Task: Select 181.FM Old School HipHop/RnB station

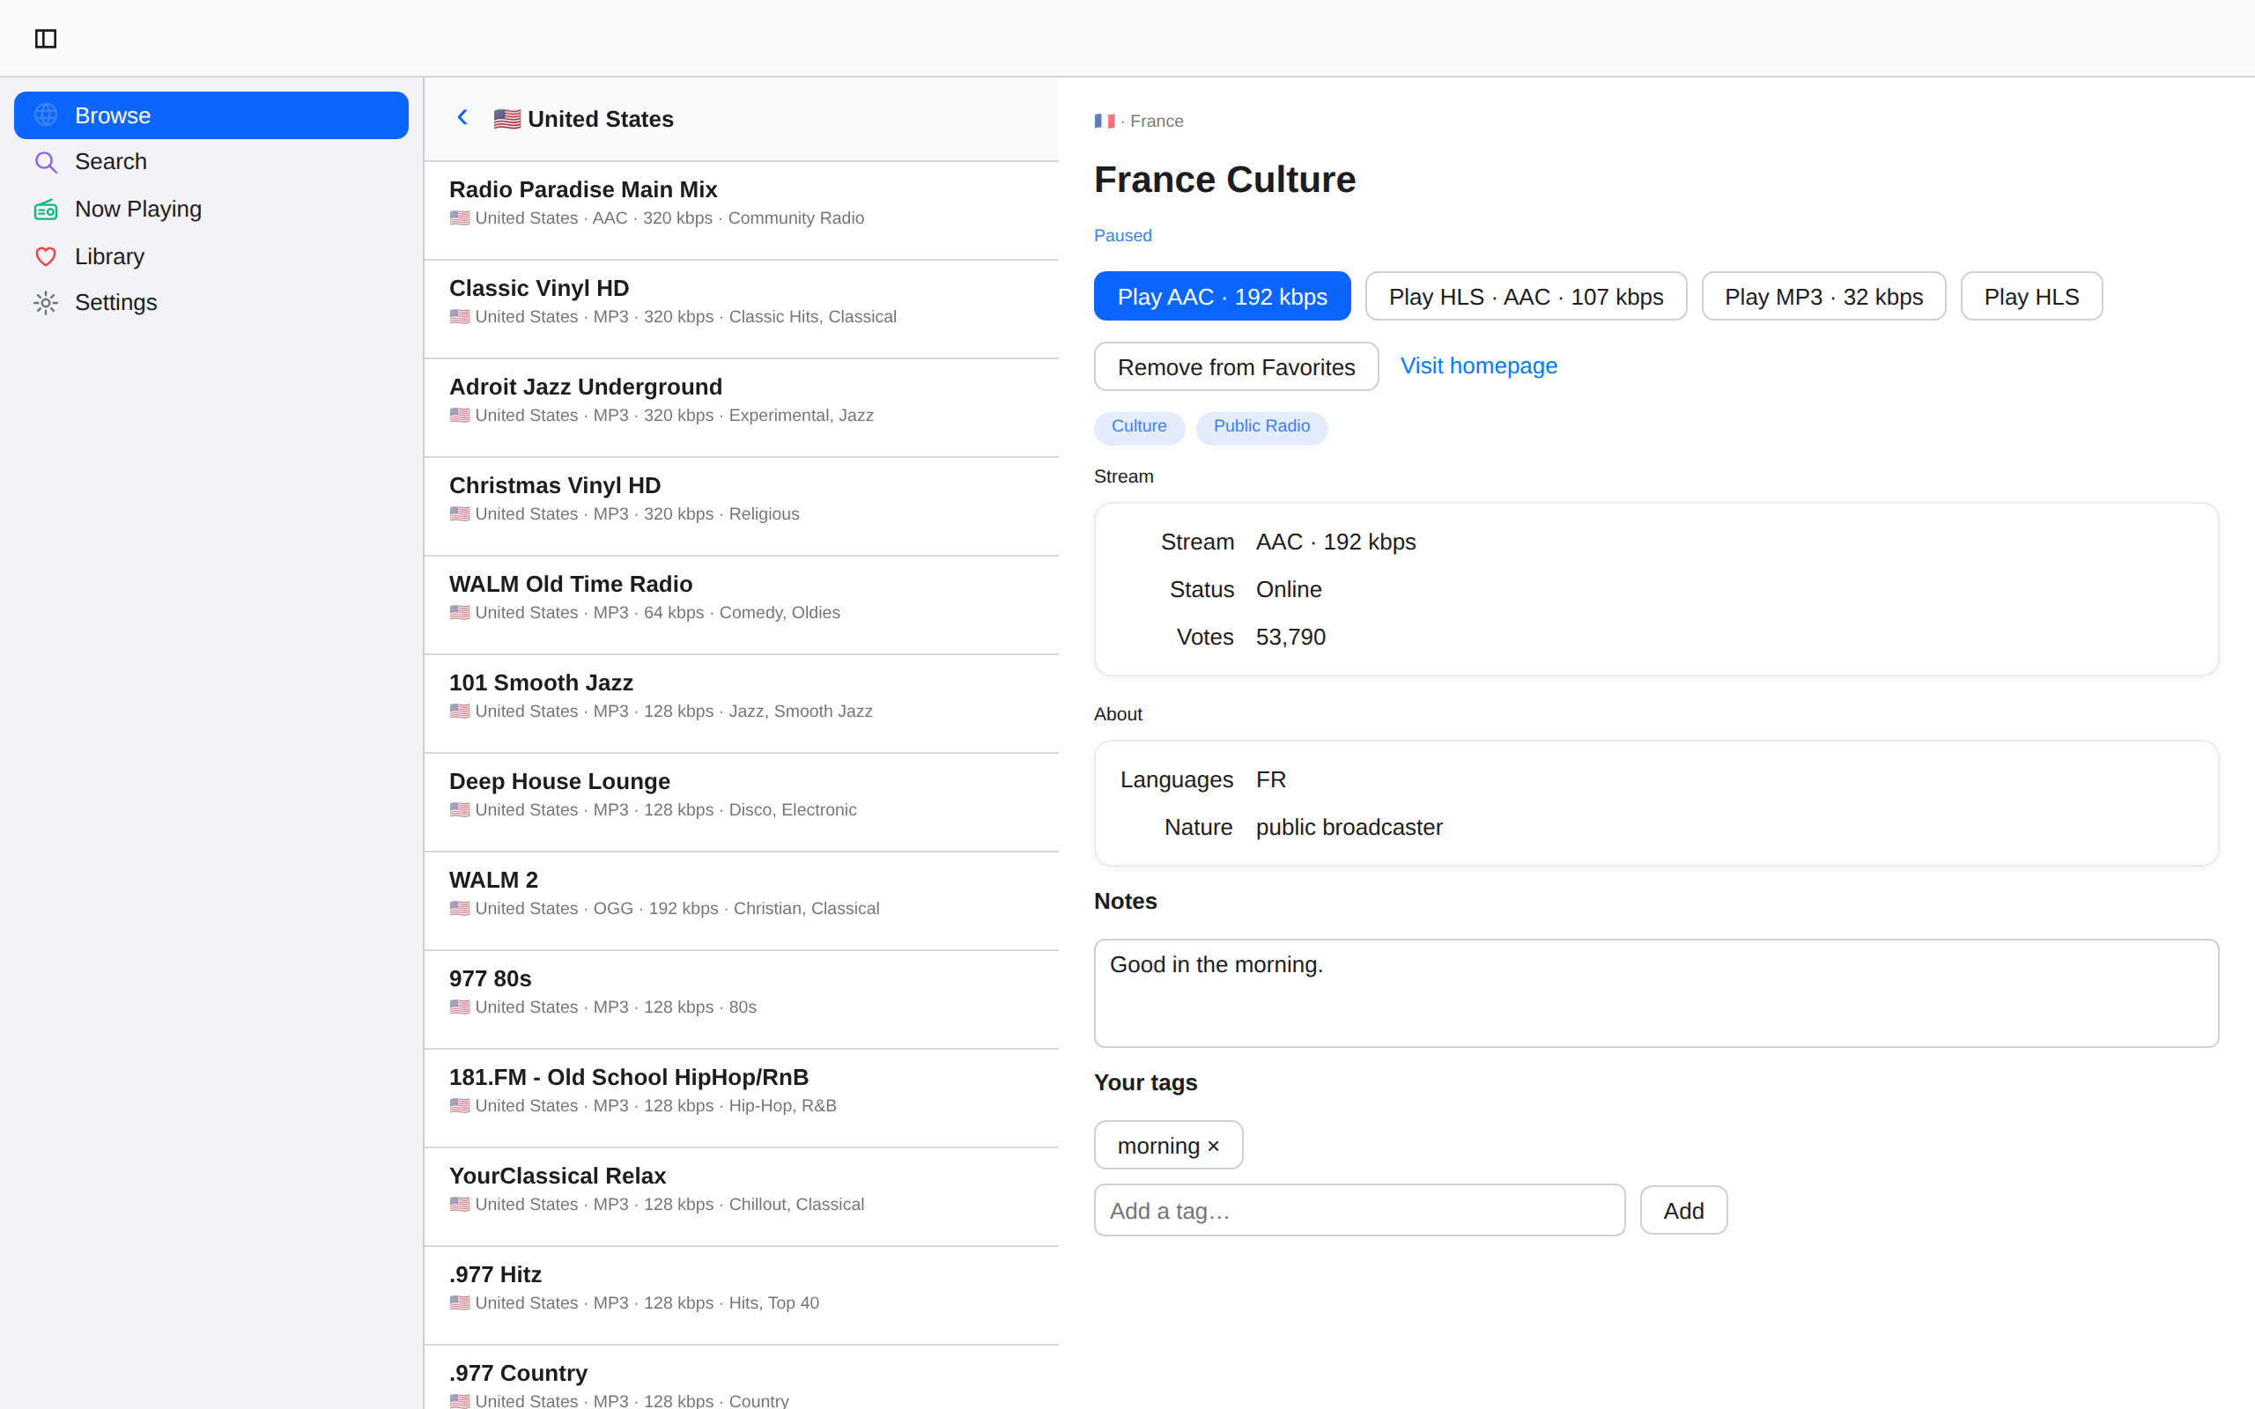Action: click(742, 1099)
